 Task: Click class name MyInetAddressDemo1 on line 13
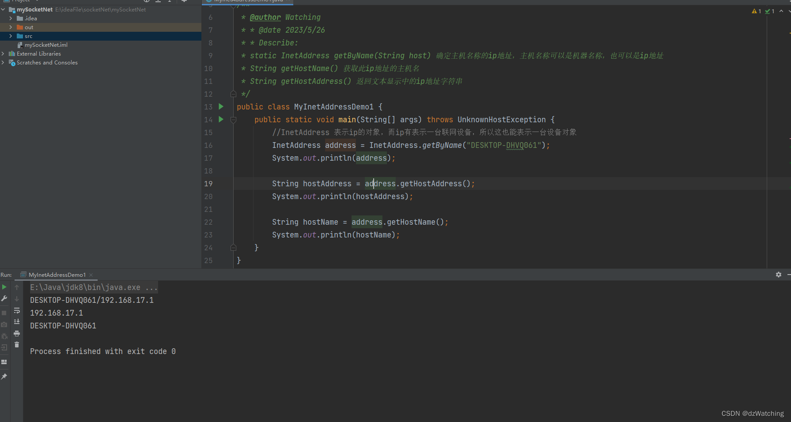[x=334, y=107]
